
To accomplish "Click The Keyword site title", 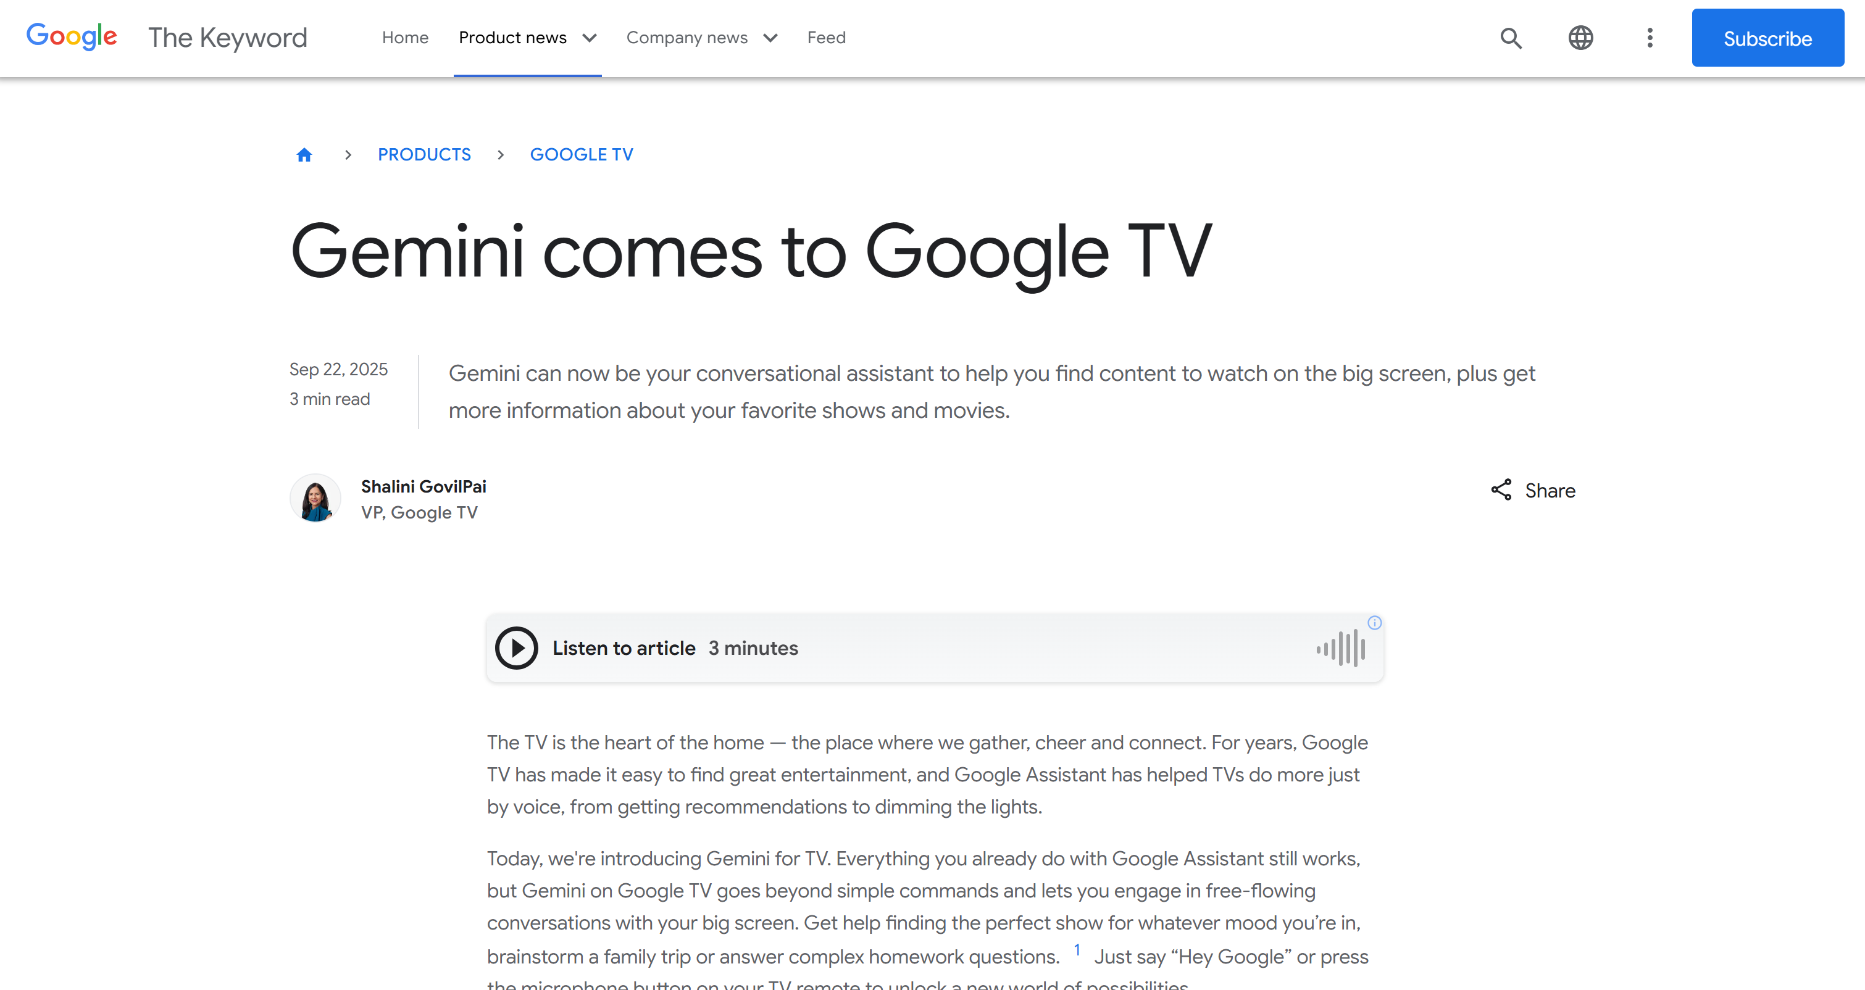I will pos(227,38).
